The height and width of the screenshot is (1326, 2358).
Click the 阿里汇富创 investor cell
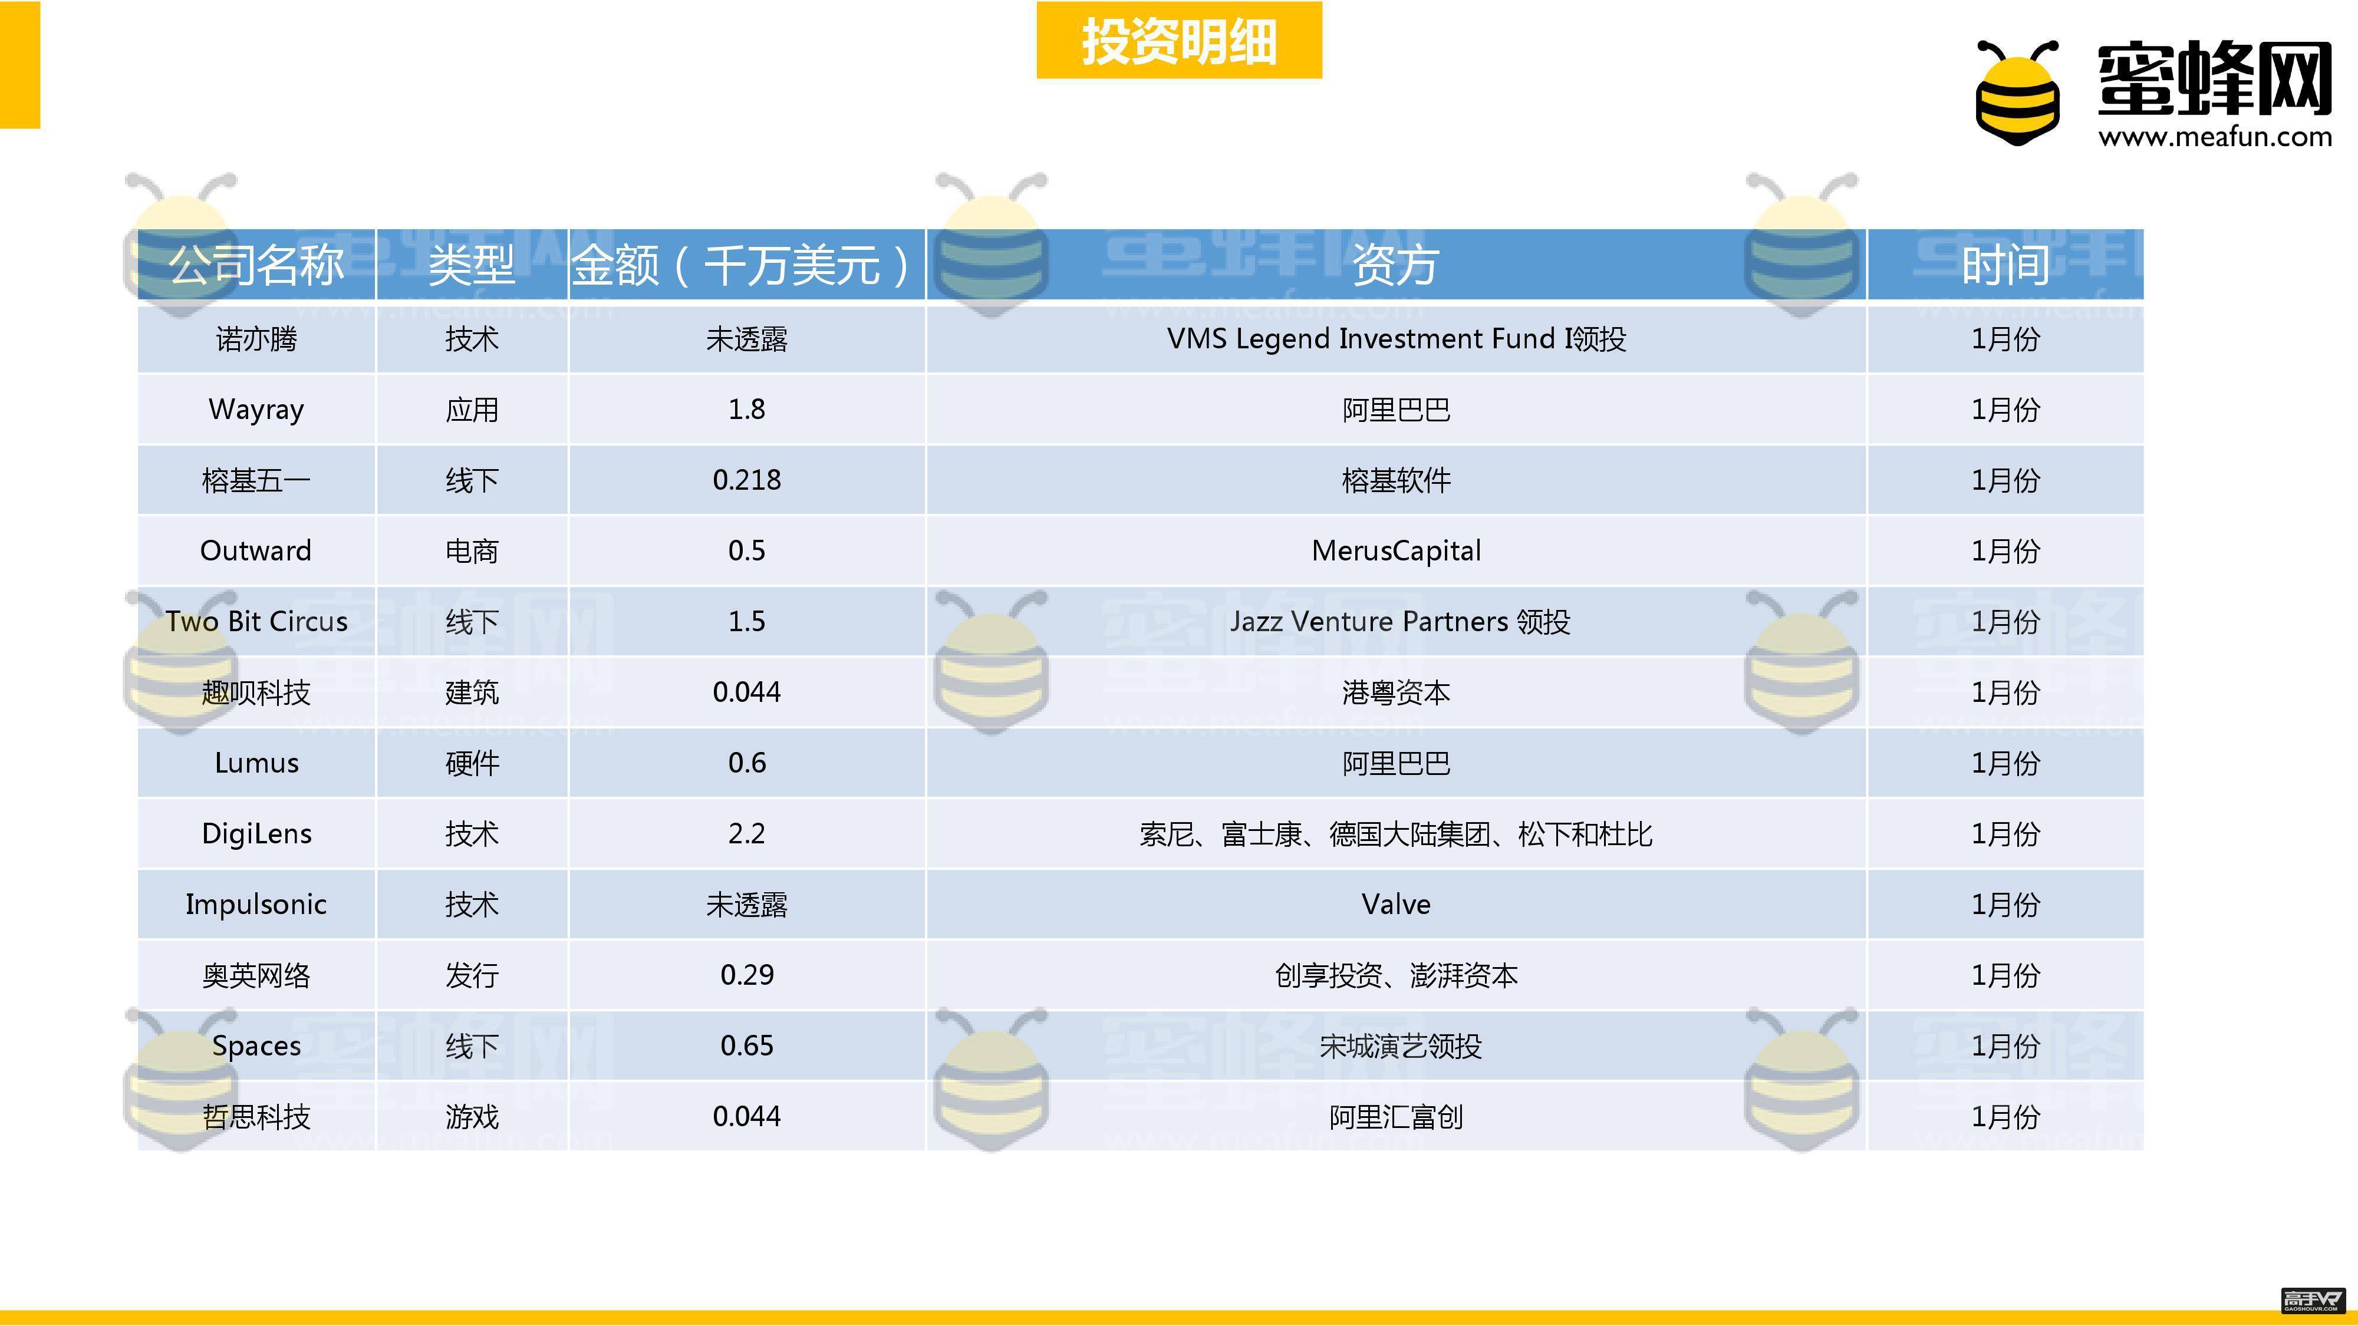[1396, 1116]
